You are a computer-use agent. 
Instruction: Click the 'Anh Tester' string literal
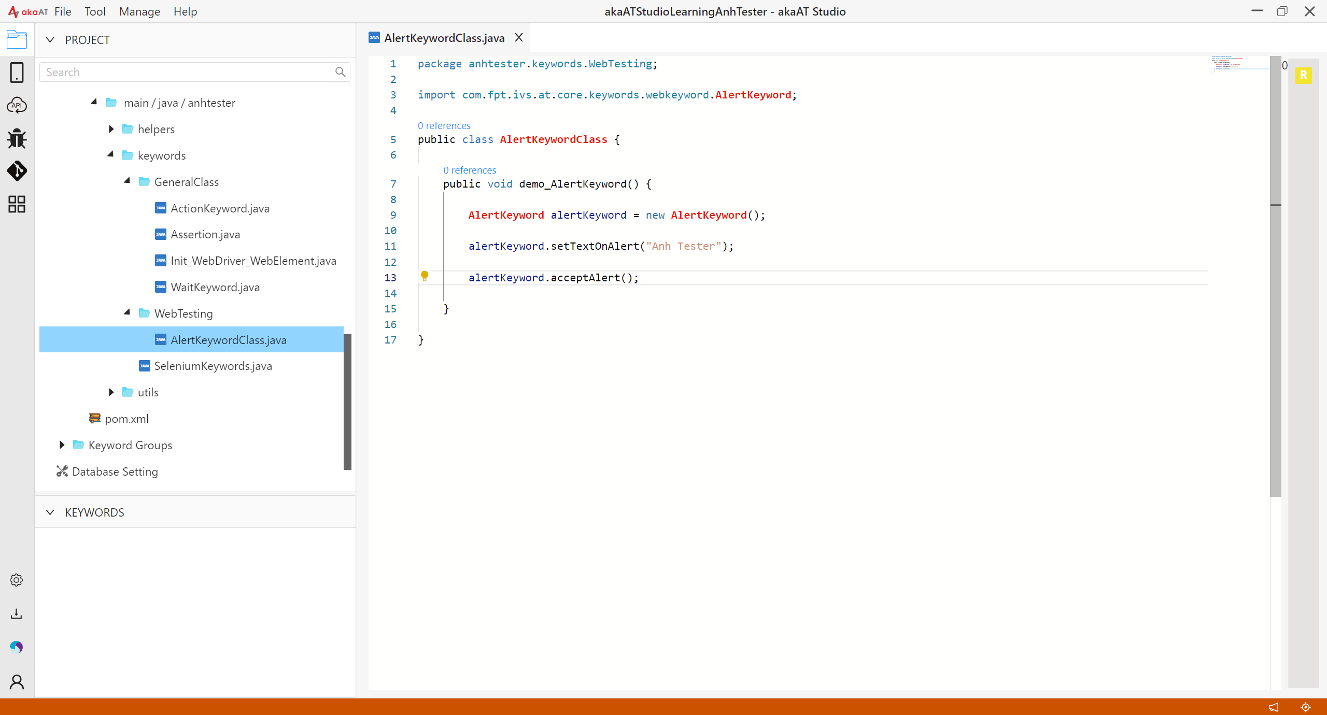coord(684,247)
